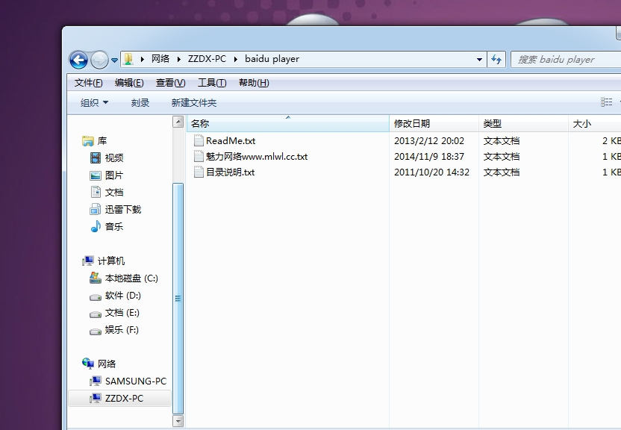Change view with the view icon
This screenshot has height=430, width=621.
coord(606,102)
